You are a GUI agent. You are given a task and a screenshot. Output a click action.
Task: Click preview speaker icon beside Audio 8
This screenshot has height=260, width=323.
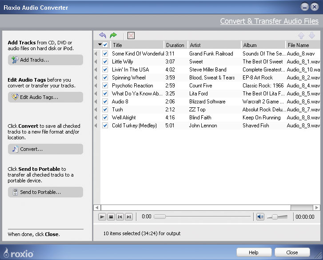tap(96, 102)
